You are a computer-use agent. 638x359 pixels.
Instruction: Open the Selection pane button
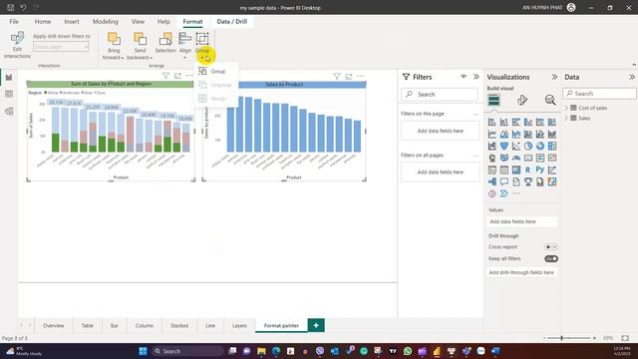[x=165, y=43]
